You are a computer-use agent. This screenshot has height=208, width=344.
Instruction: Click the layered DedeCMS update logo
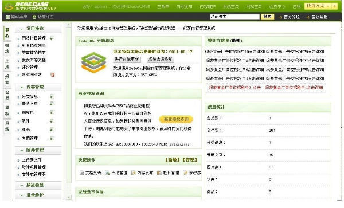click(93, 62)
